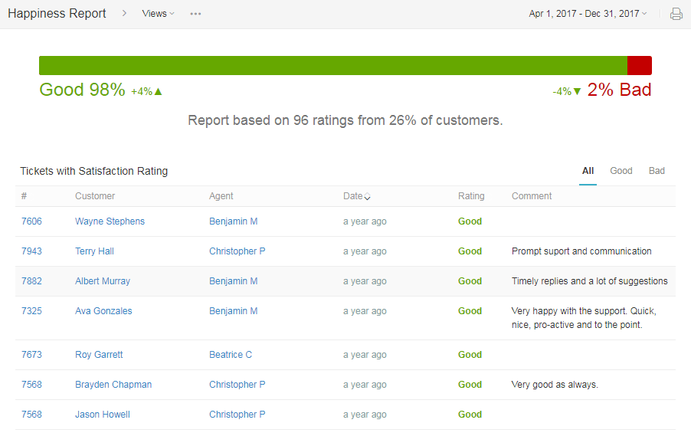This screenshot has width=691, height=446.
Task: Open ticket 7606
Action: coord(31,221)
